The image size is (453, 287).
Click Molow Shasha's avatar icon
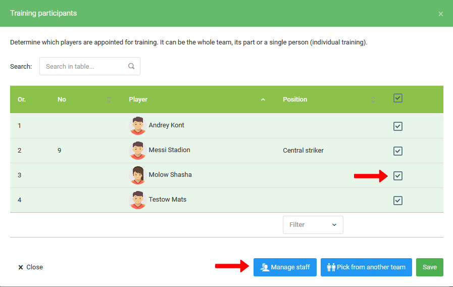(137, 175)
